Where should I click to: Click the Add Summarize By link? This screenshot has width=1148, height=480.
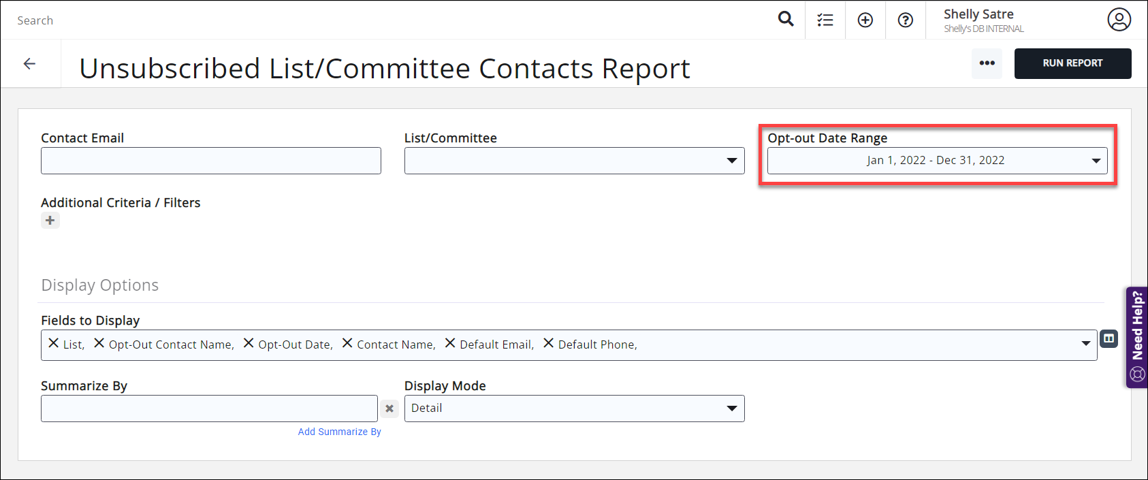(339, 432)
